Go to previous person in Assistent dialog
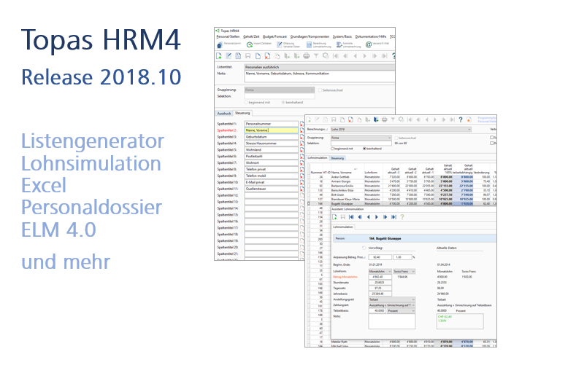Viewport: 568px width, 373px height. coord(369,217)
